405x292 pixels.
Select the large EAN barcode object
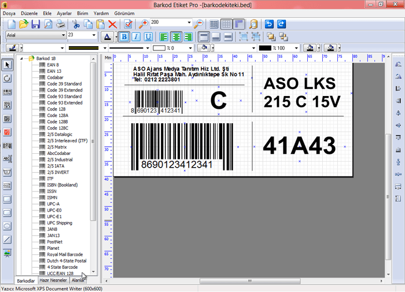pyautogui.click(x=182, y=147)
